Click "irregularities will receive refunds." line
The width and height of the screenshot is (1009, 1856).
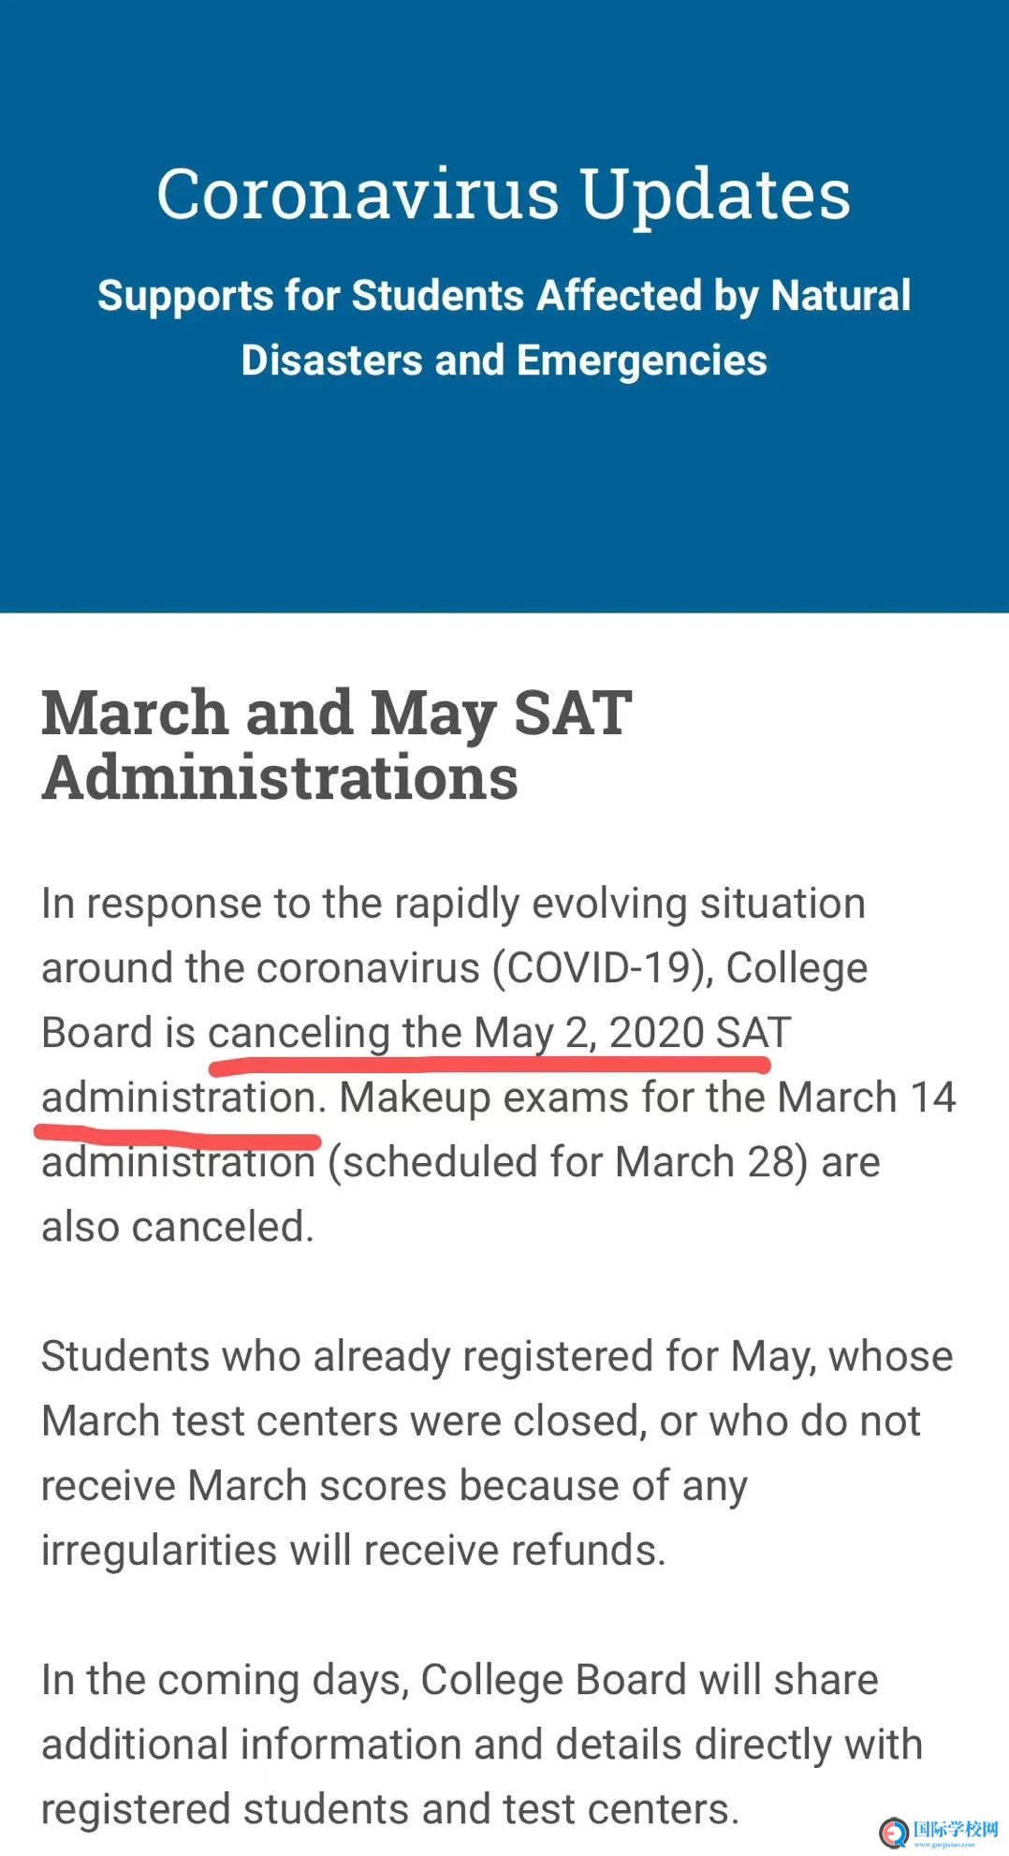[x=354, y=1551]
